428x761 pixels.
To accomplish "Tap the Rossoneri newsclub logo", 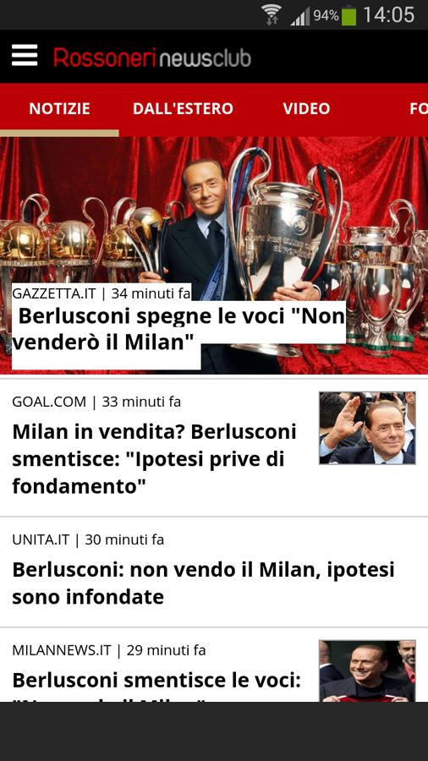I will pyautogui.click(x=152, y=57).
